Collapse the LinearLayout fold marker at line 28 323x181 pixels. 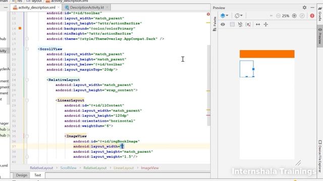[x=27, y=101]
